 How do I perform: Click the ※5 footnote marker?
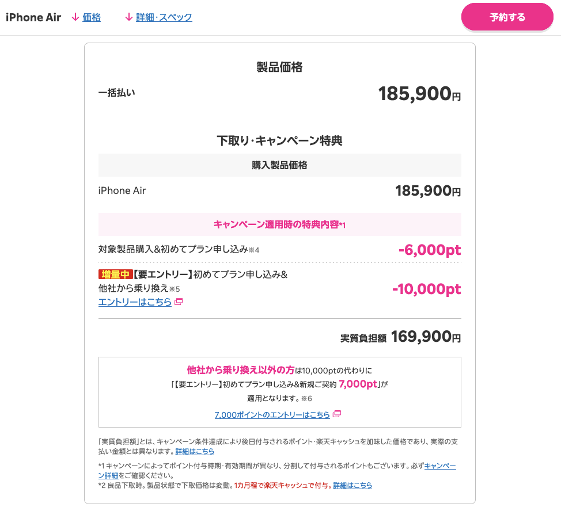click(175, 289)
